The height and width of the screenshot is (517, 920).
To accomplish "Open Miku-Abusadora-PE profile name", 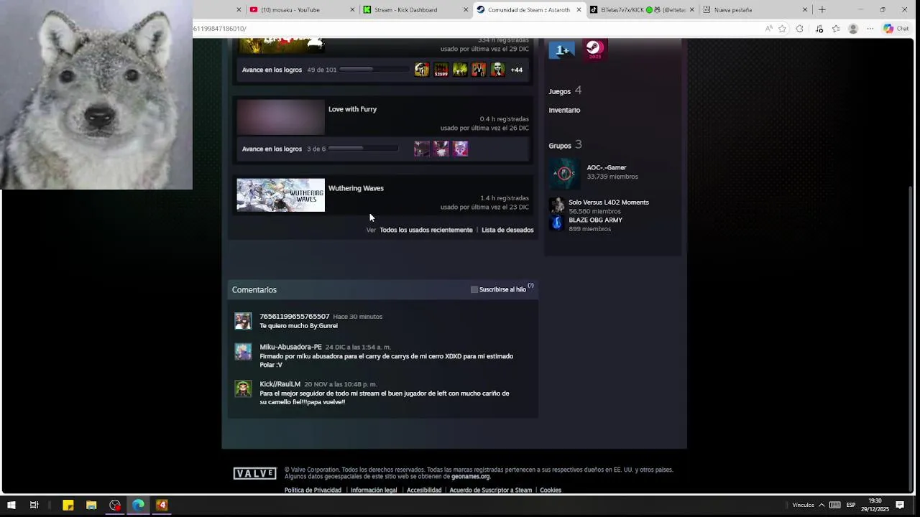I will 290,347.
